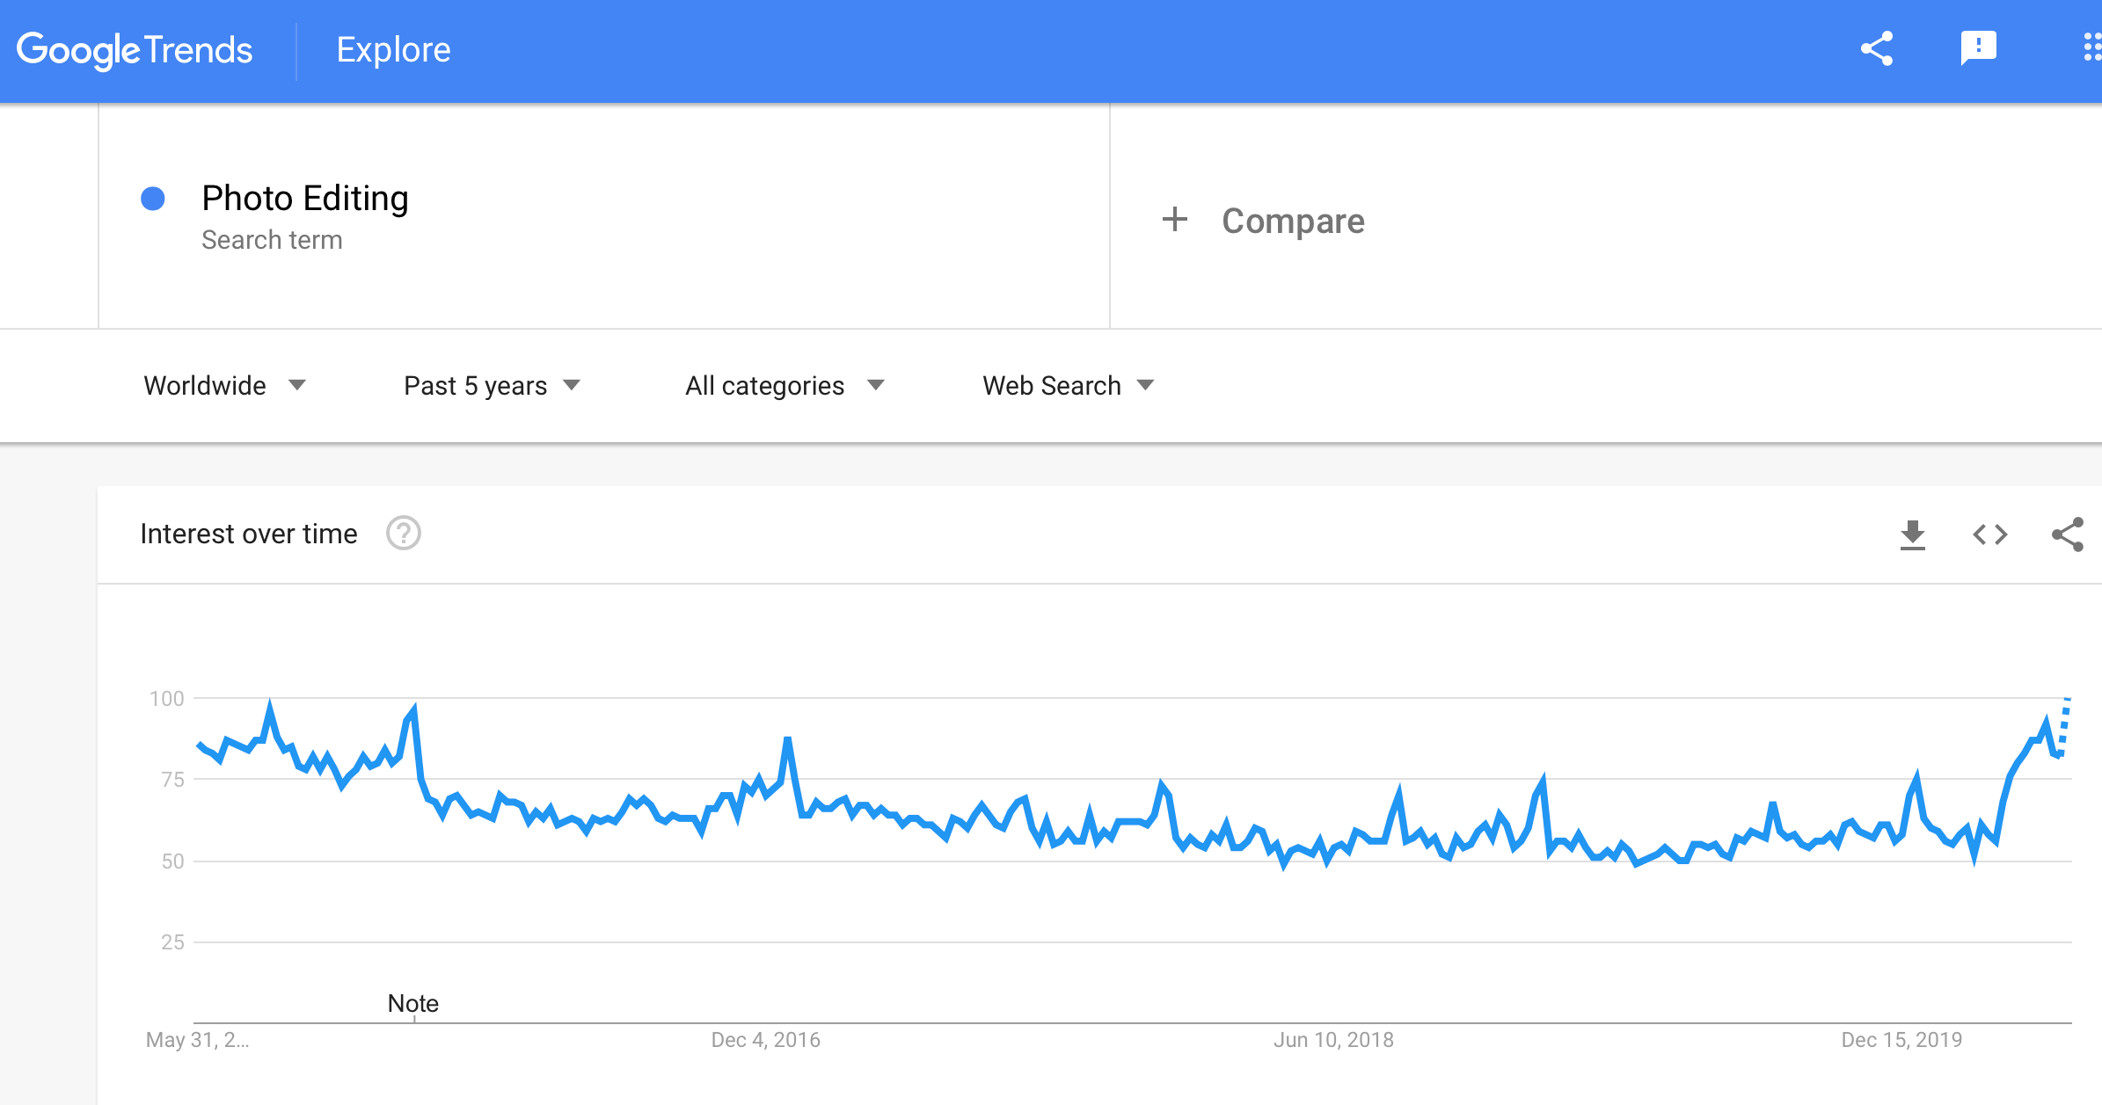Expand the All categories dropdown
This screenshot has width=2102, height=1105.
pos(785,386)
